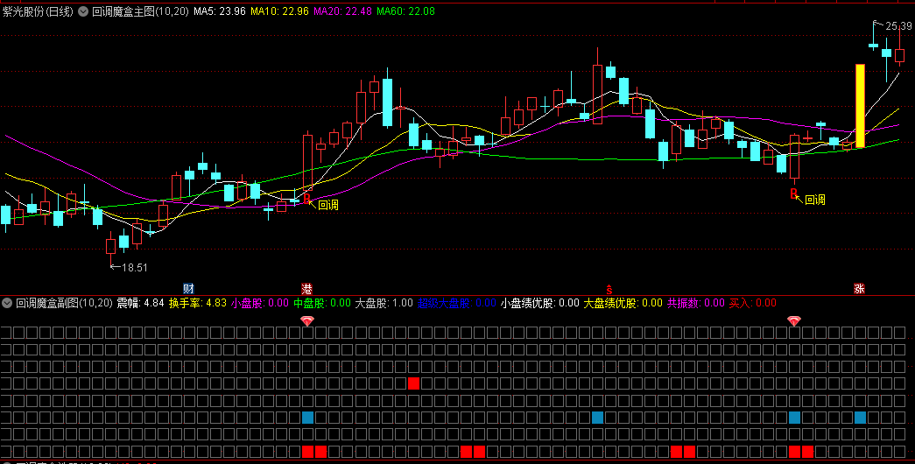This screenshot has height=464, width=915.
Task: Click the diamond icon above the 港 column
Action: pos(307,320)
